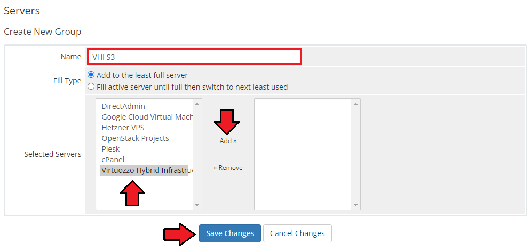The width and height of the screenshot is (531, 251).
Task: Click down arrow of selected servers list scrollbar
Action: (355, 205)
